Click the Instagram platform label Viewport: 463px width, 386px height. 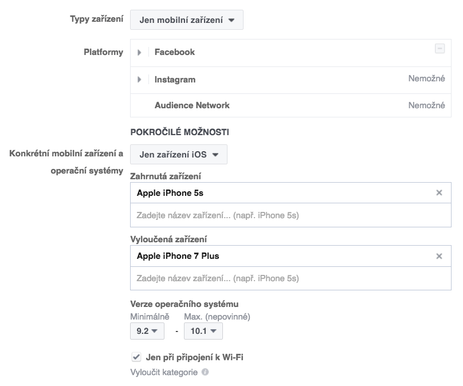(x=175, y=80)
